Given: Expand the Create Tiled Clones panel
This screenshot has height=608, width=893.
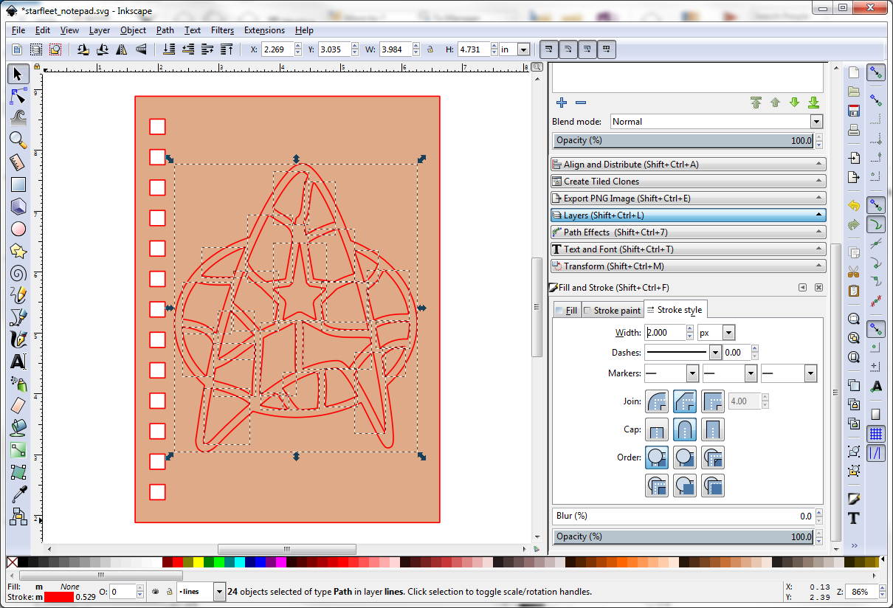Looking at the screenshot, I should 689,182.
